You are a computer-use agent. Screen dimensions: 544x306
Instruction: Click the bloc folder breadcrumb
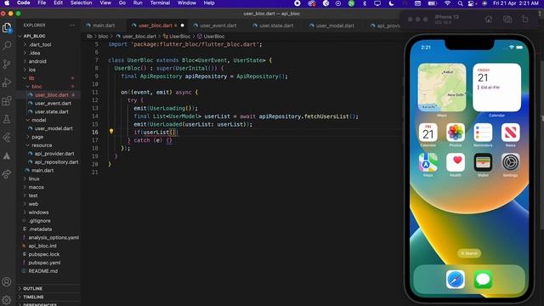[103, 36]
